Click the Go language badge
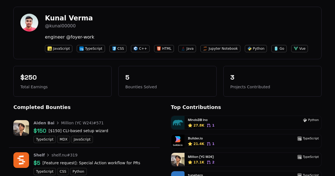 click(x=279, y=49)
